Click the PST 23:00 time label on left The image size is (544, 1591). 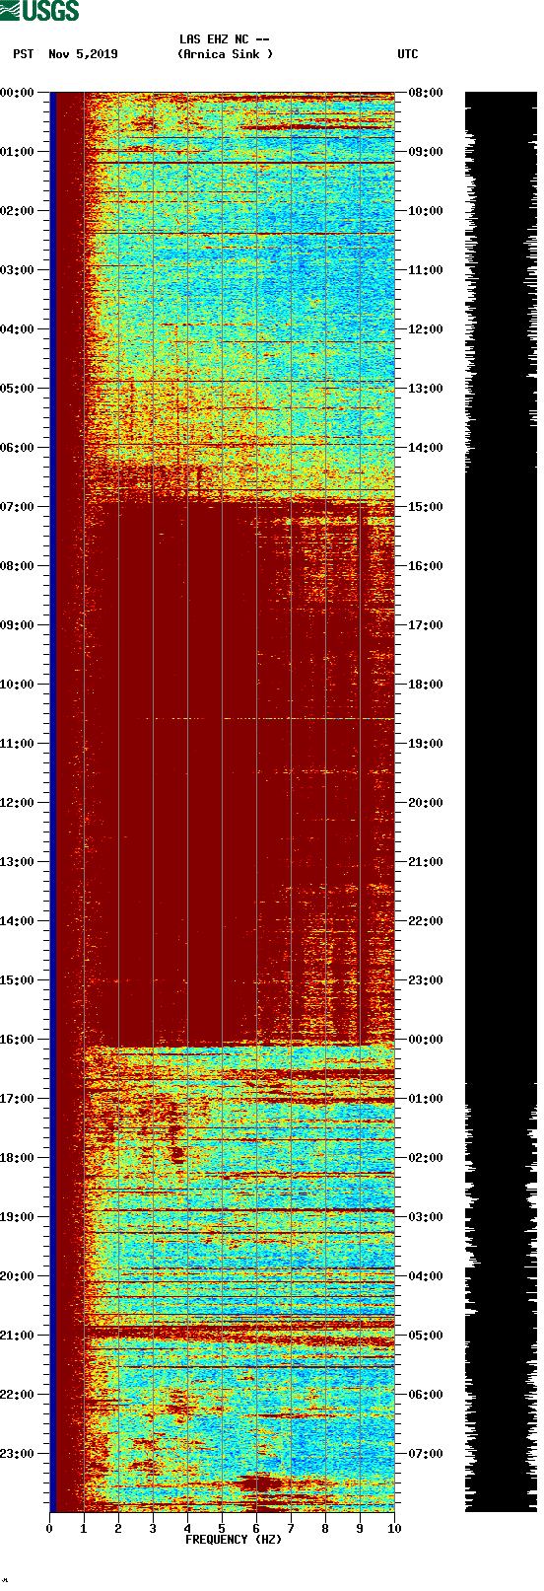(17, 1454)
